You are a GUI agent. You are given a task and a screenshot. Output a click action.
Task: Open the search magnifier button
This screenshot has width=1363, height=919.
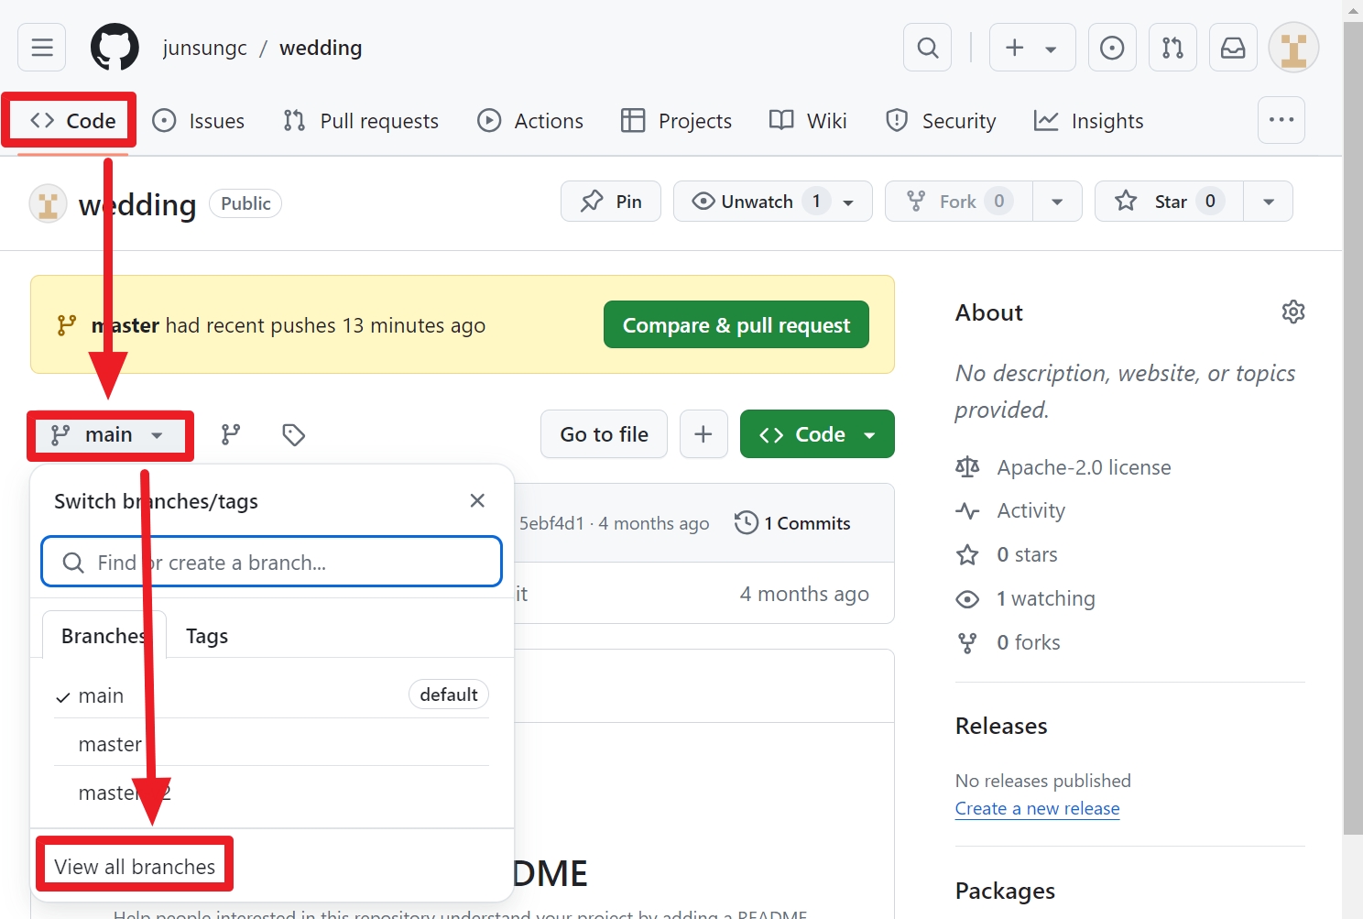(928, 48)
